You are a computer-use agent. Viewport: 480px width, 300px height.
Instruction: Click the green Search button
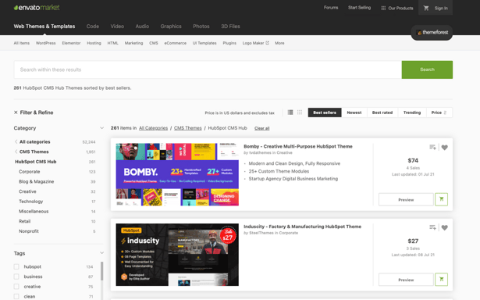click(x=427, y=70)
